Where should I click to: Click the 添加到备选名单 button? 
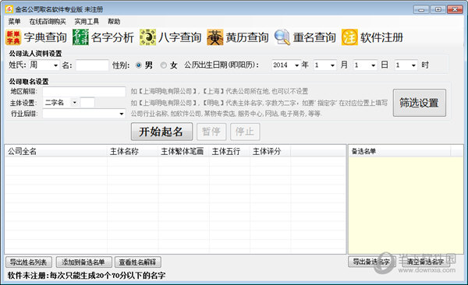(x=83, y=262)
